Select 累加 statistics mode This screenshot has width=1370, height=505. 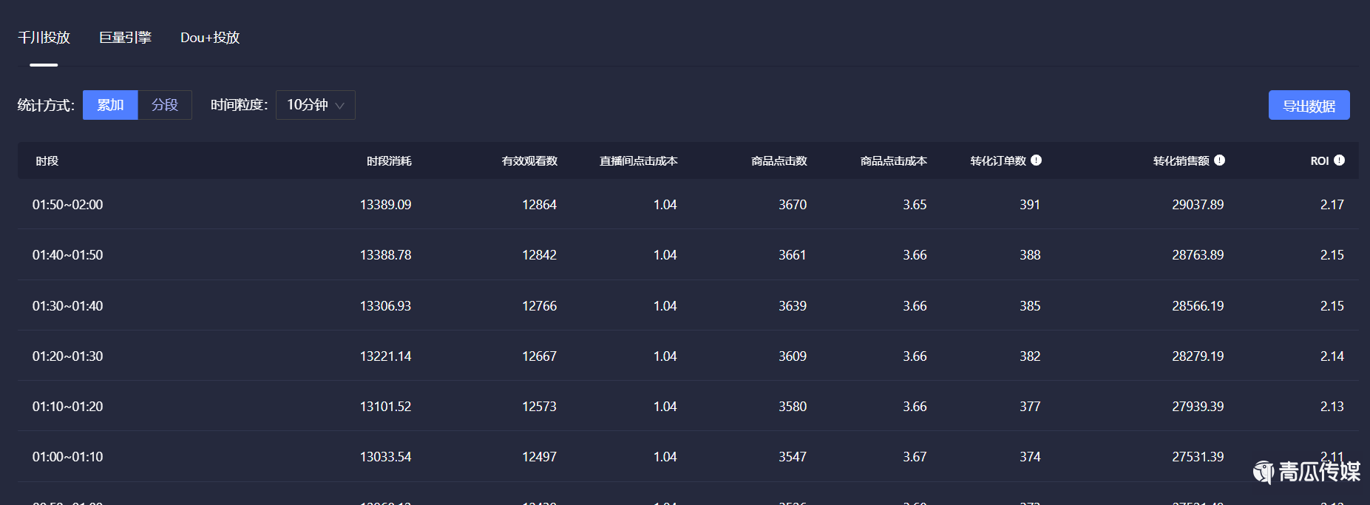[110, 105]
